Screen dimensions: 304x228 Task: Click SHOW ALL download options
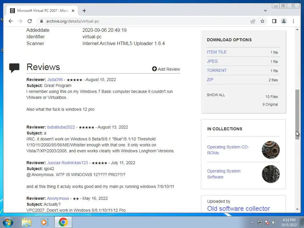click(216, 95)
